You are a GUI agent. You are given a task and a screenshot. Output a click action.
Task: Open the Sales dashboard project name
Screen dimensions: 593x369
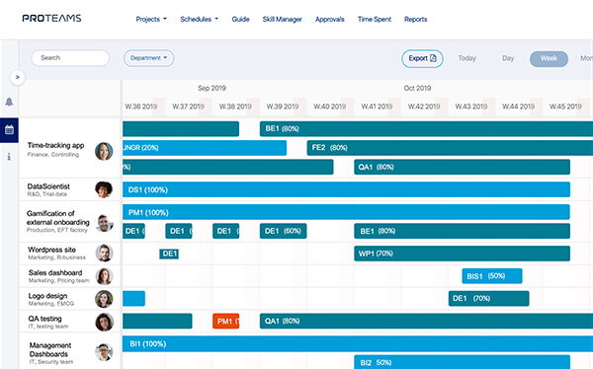point(55,272)
